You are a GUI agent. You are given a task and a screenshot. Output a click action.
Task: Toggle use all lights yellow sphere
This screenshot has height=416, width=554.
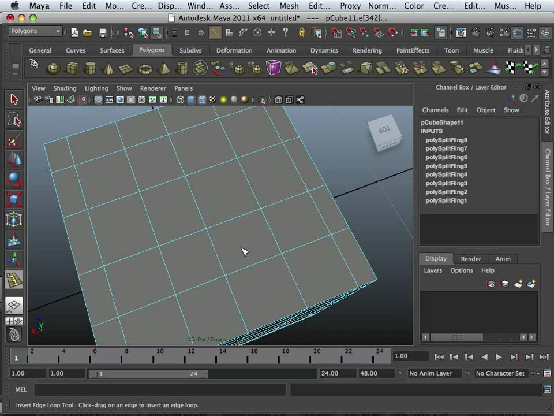(223, 100)
